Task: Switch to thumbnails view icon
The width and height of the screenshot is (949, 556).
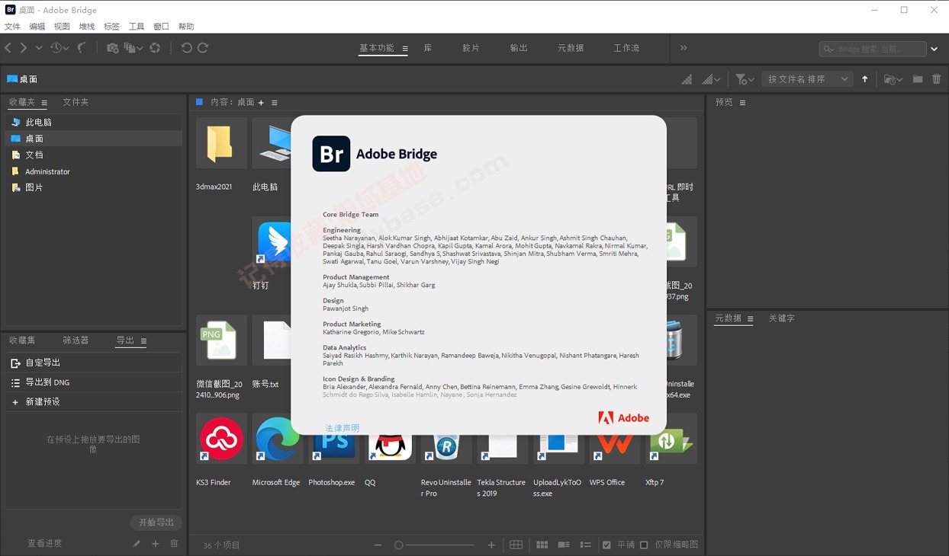Action: click(542, 545)
